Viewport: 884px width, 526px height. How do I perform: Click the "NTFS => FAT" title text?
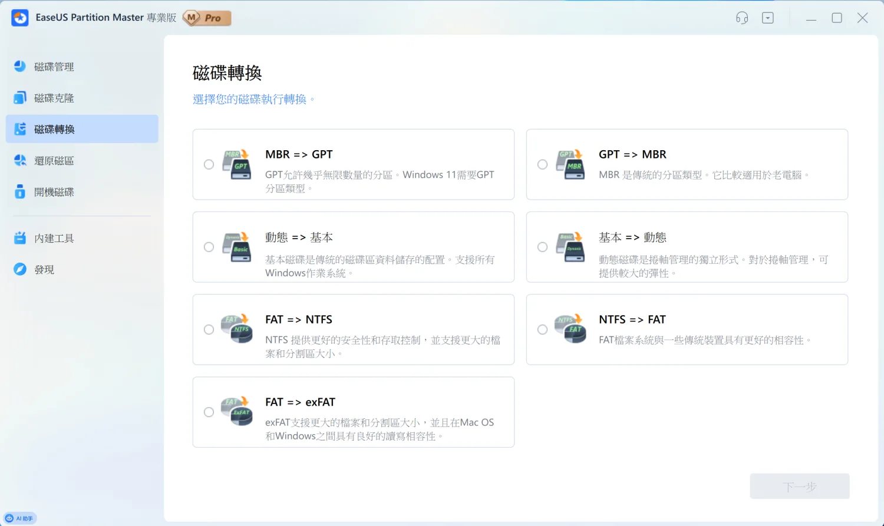point(632,319)
